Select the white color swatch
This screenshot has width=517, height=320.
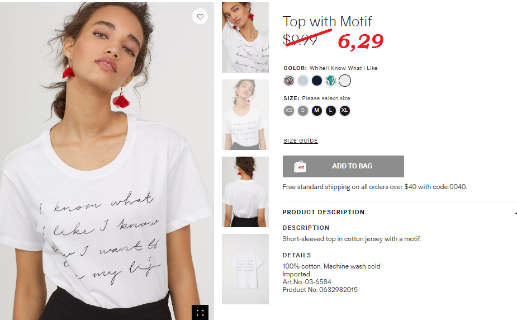[345, 81]
